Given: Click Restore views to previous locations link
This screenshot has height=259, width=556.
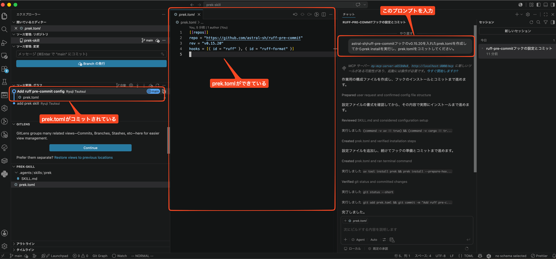Looking at the screenshot, I should (83, 158).
